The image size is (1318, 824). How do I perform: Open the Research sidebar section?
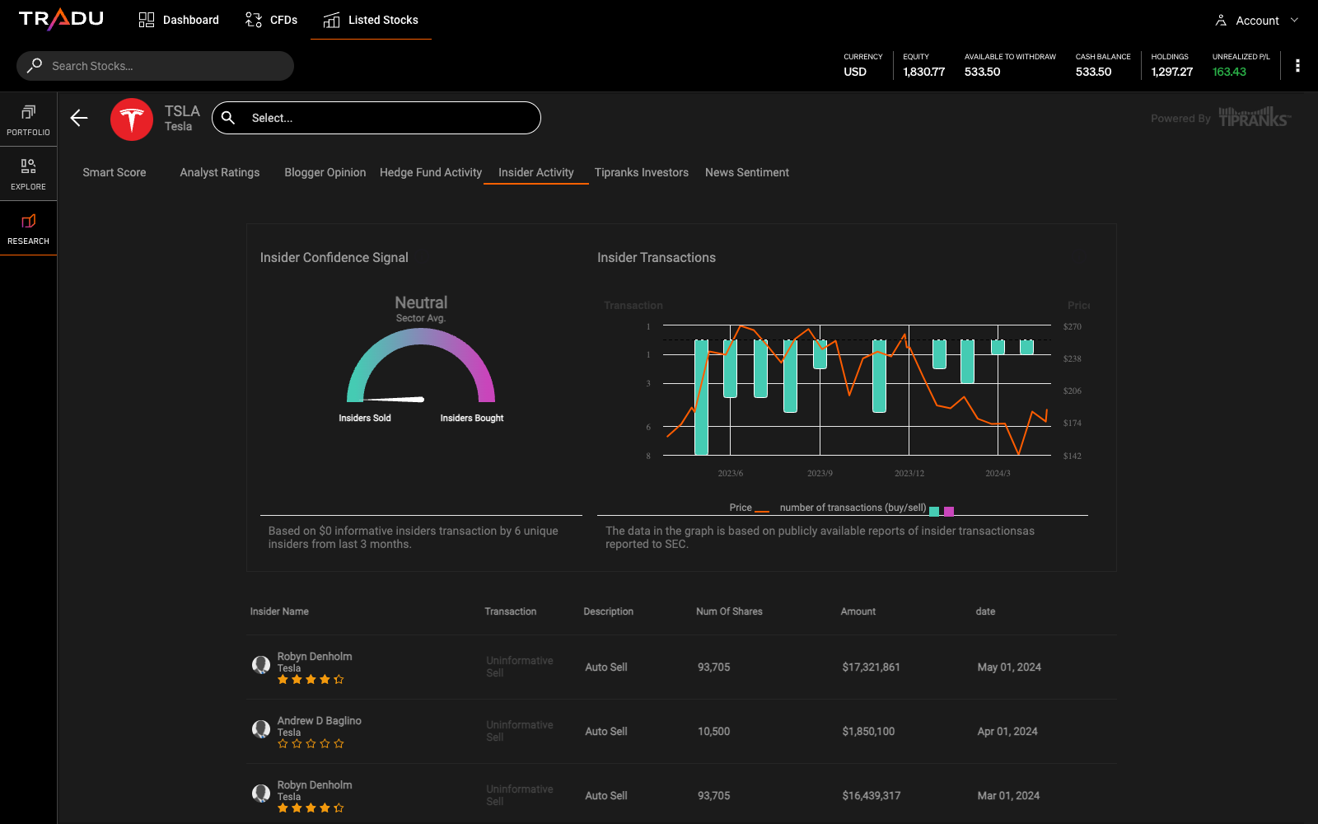click(x=29, y=228)
